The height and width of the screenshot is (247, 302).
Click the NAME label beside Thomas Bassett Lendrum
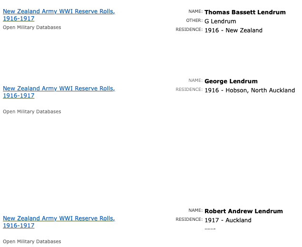[x=195, y=12]
